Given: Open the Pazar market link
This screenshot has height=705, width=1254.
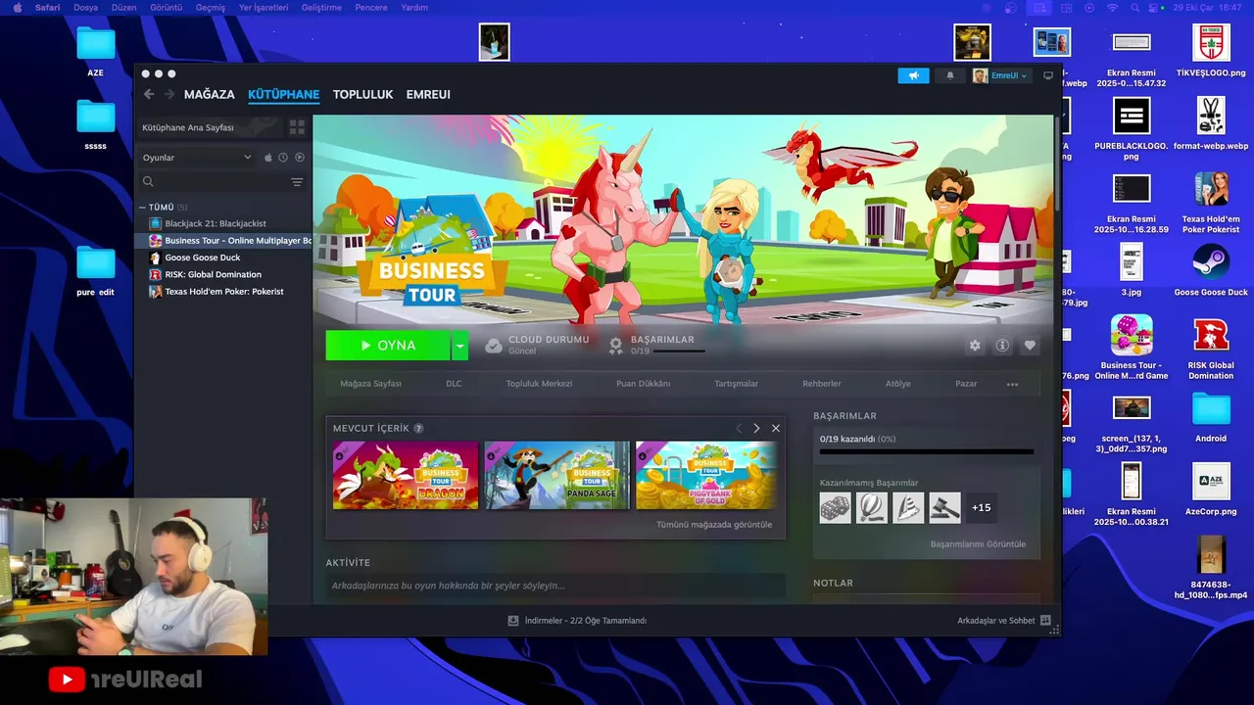Looking at the screenshot, I should 966,384.
